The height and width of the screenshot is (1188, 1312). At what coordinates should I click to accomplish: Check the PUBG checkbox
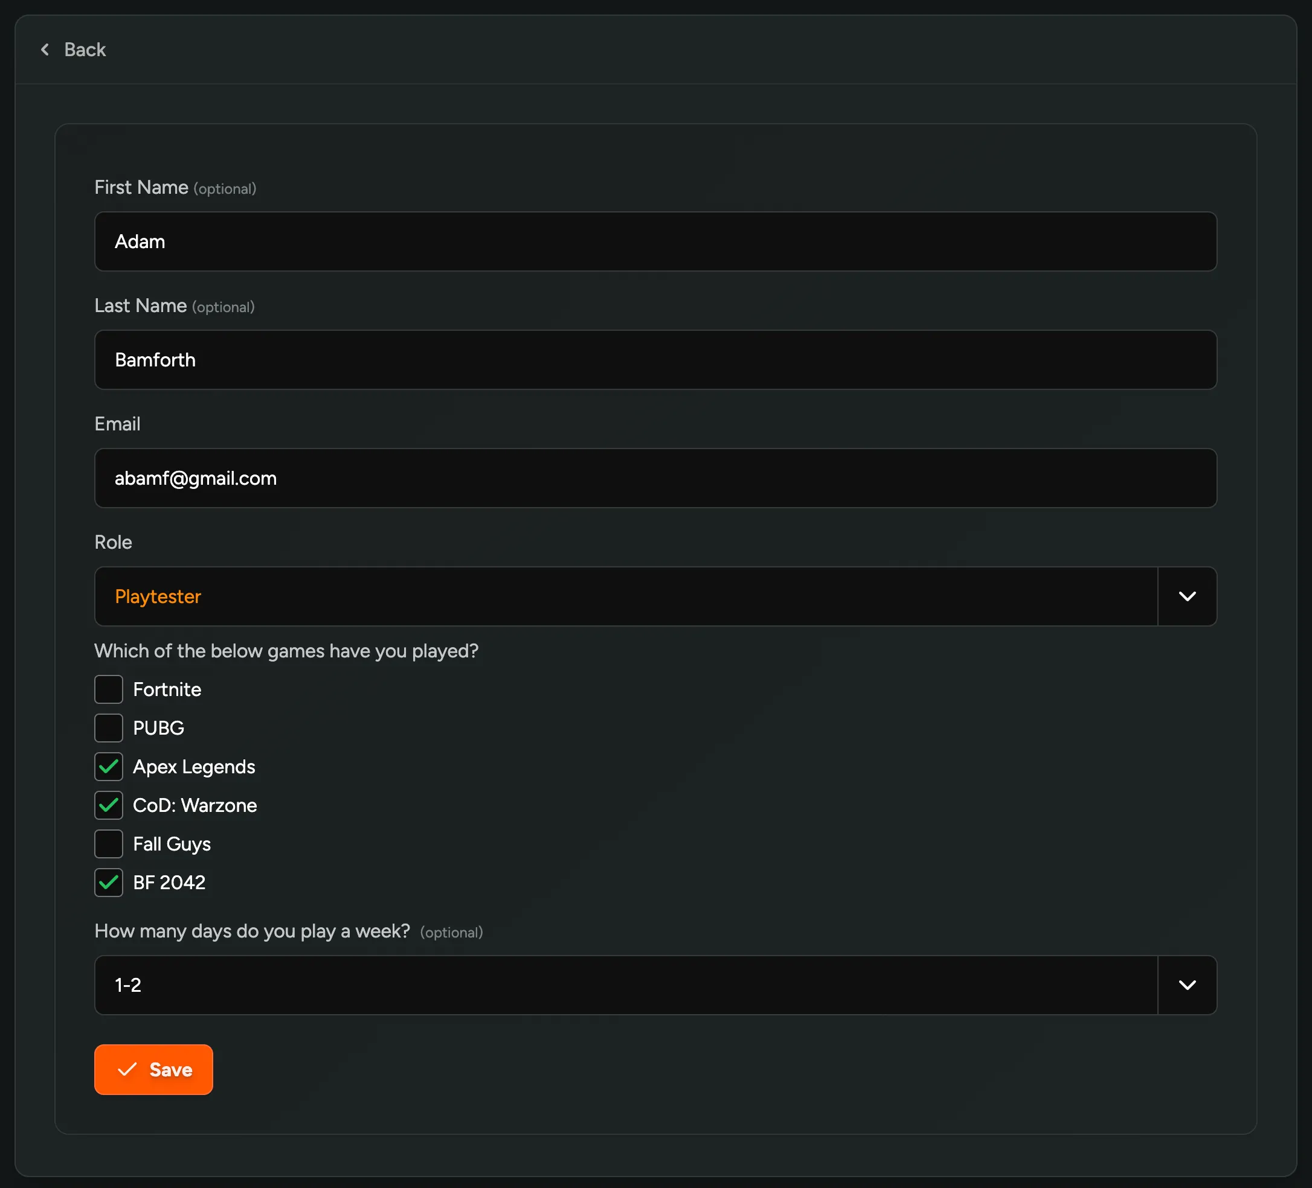point(109,727)
